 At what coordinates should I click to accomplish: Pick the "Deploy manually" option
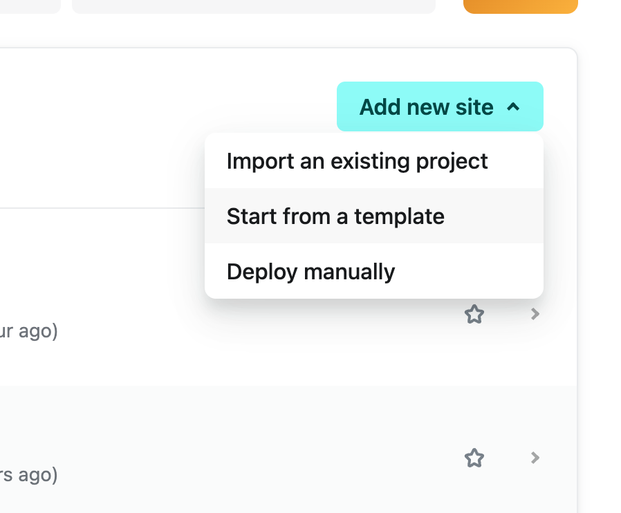(310, 271)
